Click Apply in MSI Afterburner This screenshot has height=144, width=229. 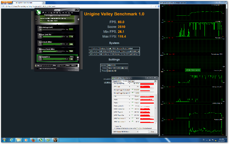(62, 65)
